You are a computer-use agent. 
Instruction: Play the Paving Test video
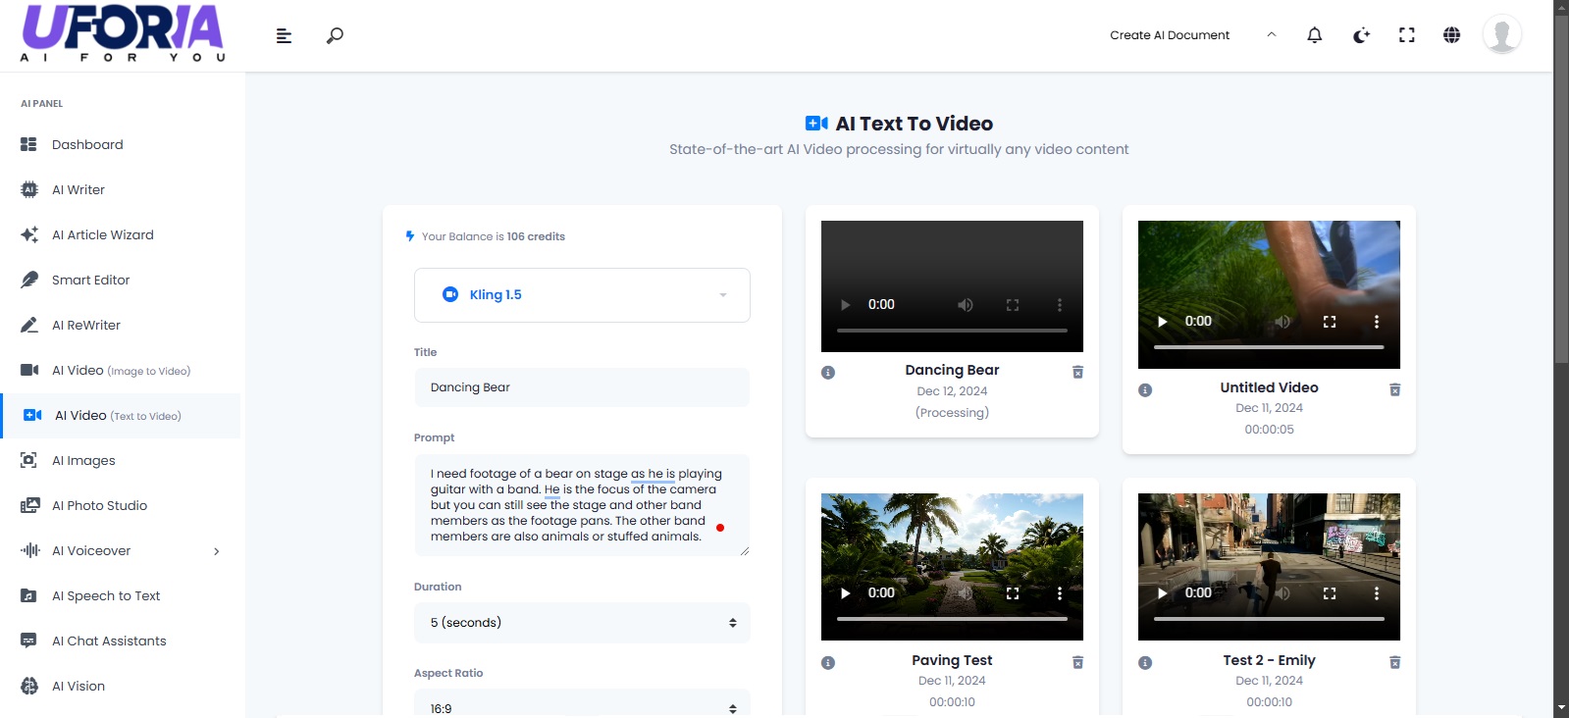(x=846, y=593)
